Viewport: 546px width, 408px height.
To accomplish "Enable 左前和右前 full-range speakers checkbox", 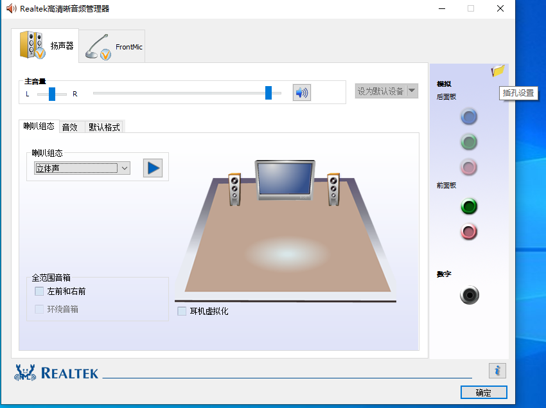I will coord(40,292).
